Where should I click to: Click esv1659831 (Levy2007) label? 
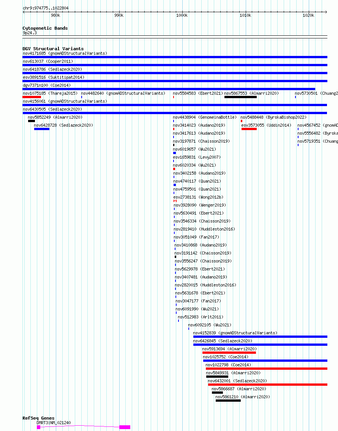(x=197, y=157)
